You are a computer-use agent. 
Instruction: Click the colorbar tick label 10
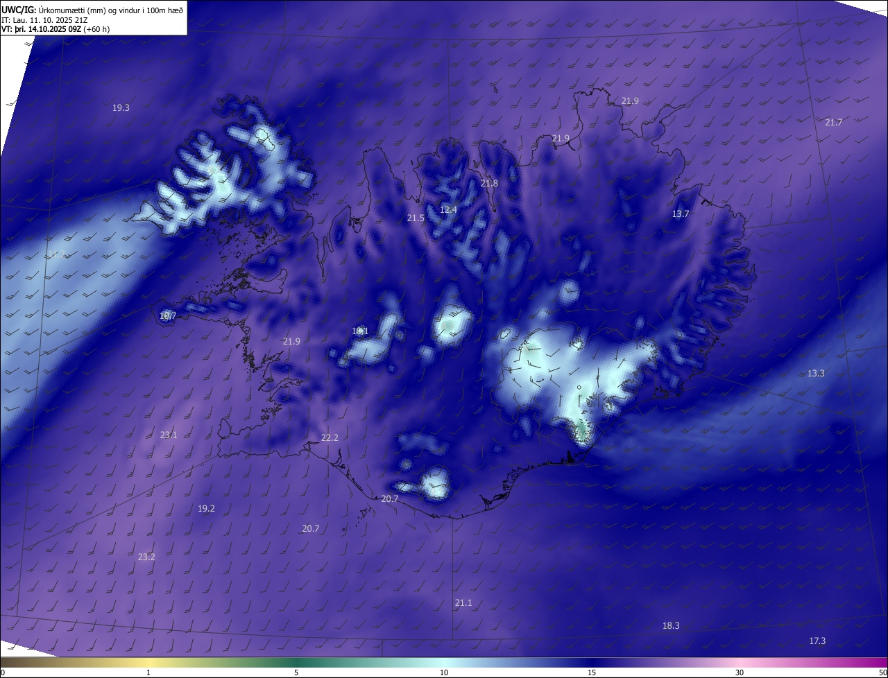pos(444,672)
